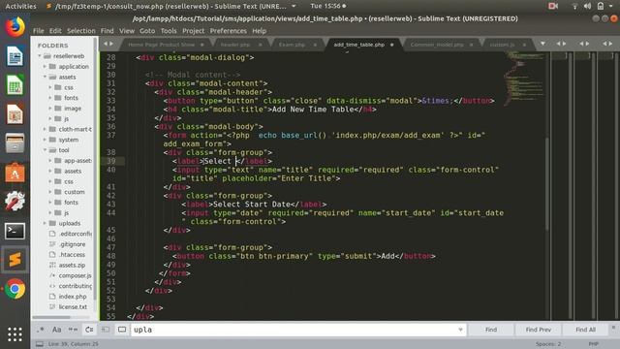Open the Preferences menu

point(229,31)
